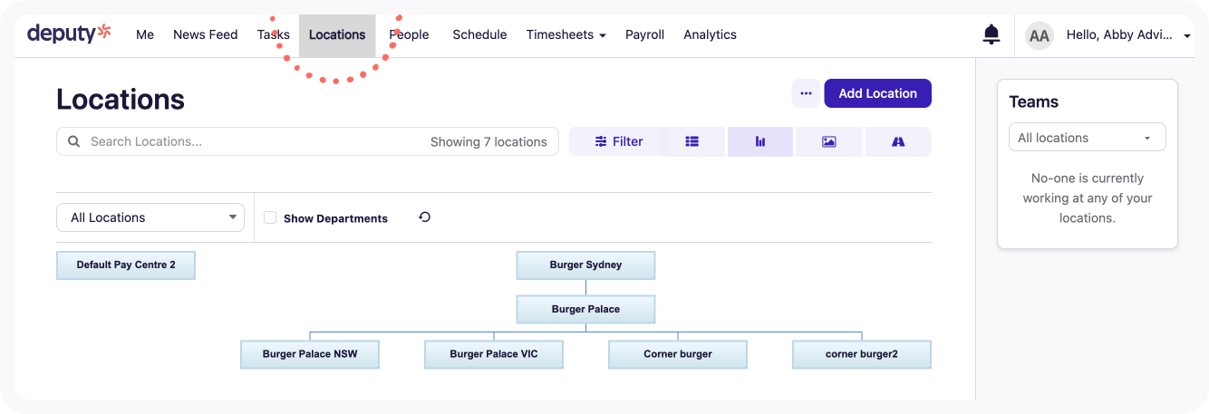Expand the Timesheets menu dropdown

(x=566, y=34)
